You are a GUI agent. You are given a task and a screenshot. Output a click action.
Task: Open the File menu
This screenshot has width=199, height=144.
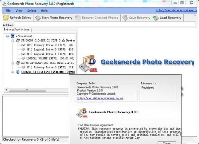tap(8, 11)
